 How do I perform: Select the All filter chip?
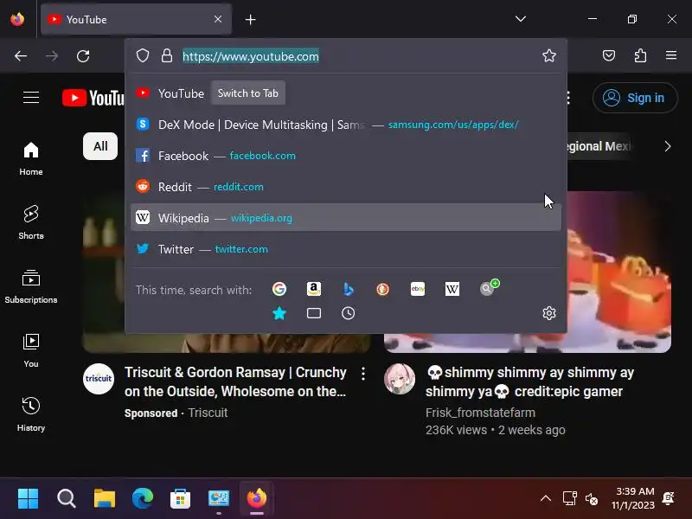(x=100, y=146)
